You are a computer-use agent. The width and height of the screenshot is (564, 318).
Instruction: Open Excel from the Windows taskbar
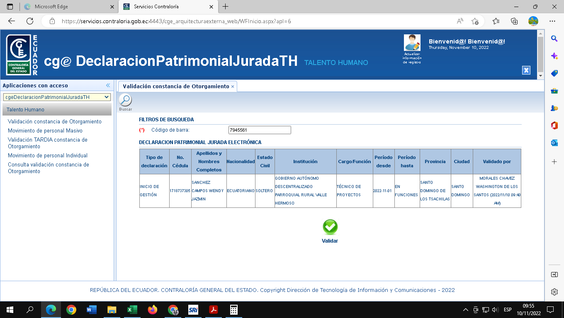click(x=132, y=309)
